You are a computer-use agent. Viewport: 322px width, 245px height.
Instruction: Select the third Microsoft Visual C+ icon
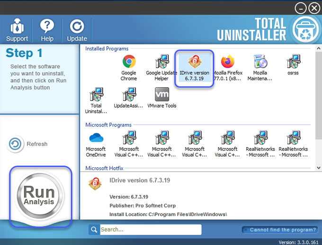[x=195, y=144]
